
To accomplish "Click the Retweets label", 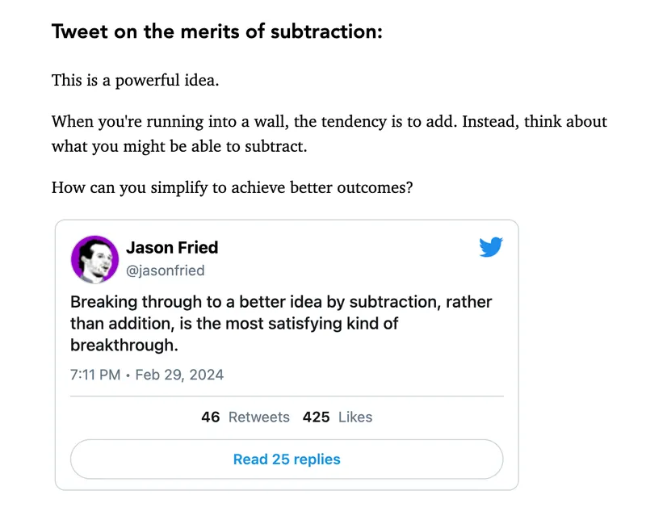I will click(258, 417).
